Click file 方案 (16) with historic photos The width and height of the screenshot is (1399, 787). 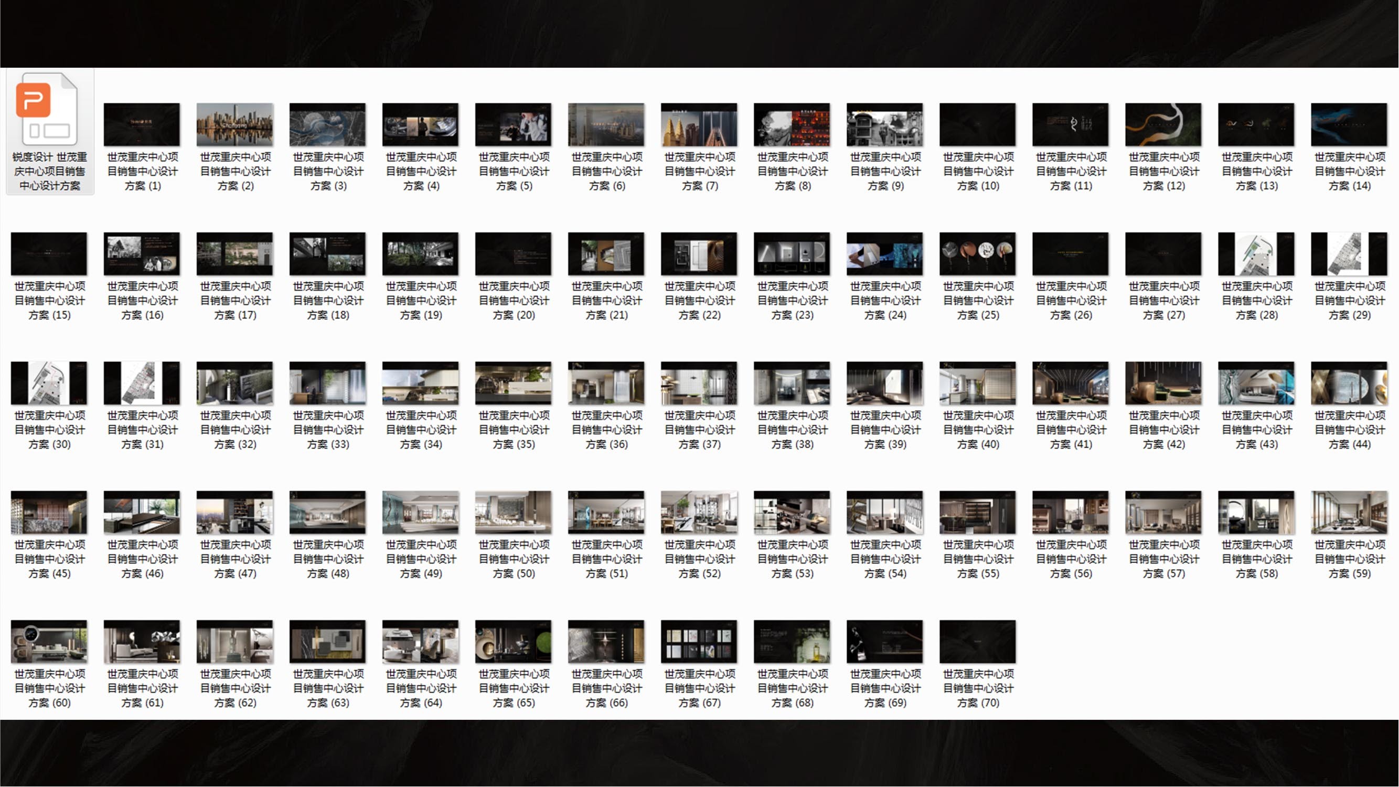point(142,253)
